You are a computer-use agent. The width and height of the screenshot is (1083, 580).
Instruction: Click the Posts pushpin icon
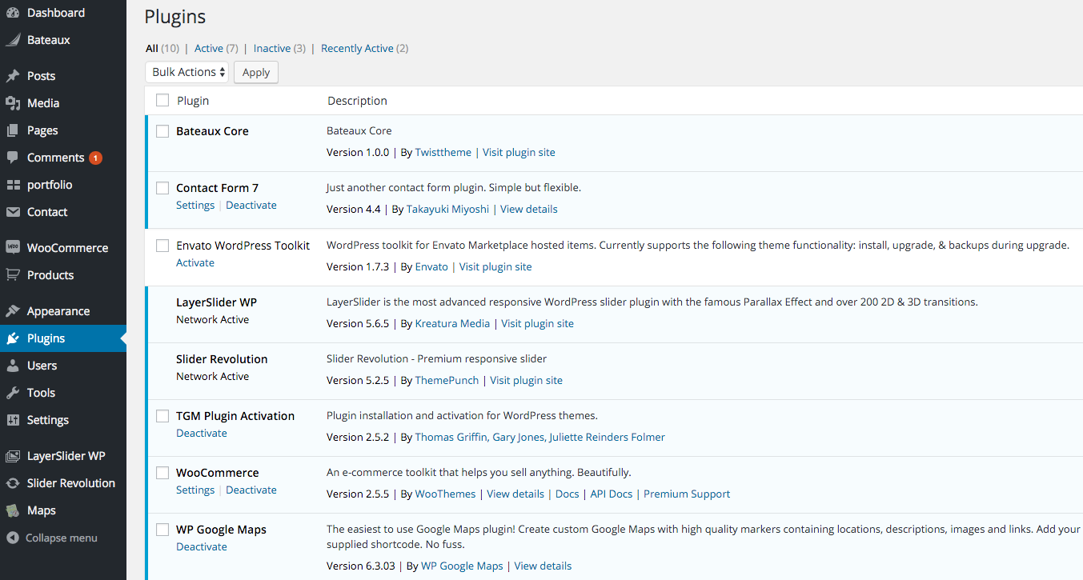click(13, 76)
